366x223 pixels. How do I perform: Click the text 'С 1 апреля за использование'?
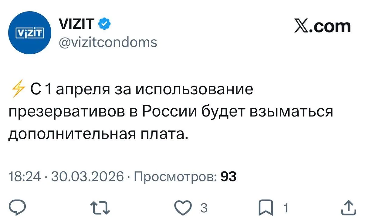[x=142, y=90]
